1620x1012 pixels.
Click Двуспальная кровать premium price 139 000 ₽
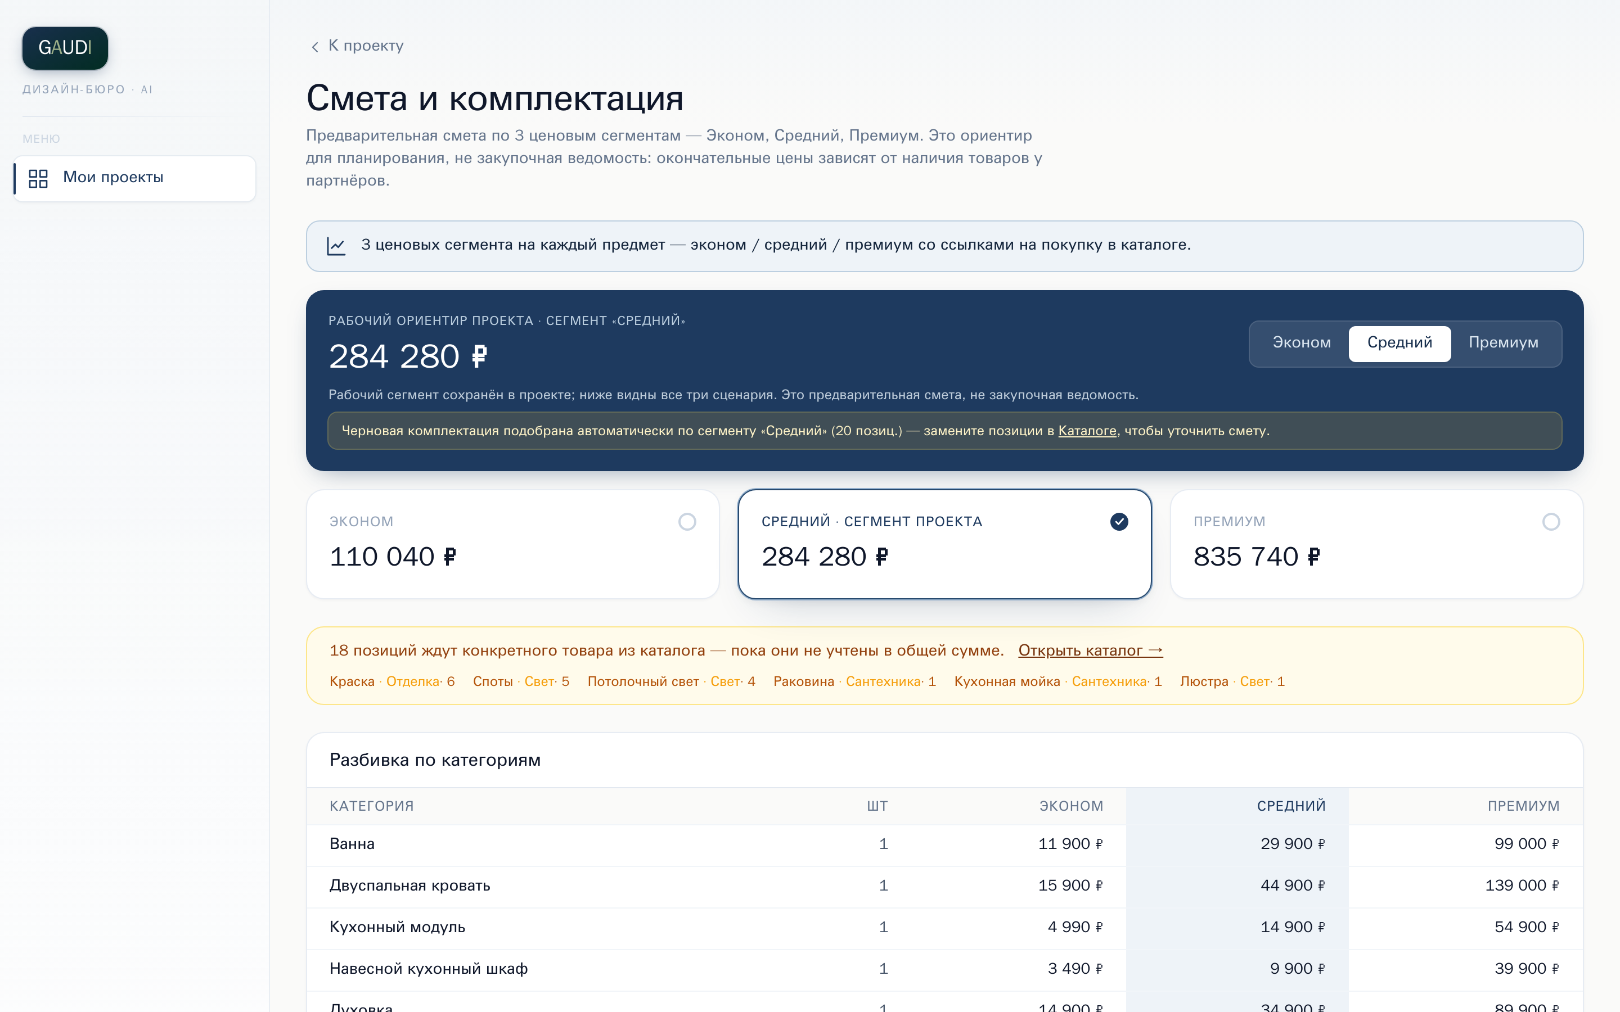(1522, 886)
